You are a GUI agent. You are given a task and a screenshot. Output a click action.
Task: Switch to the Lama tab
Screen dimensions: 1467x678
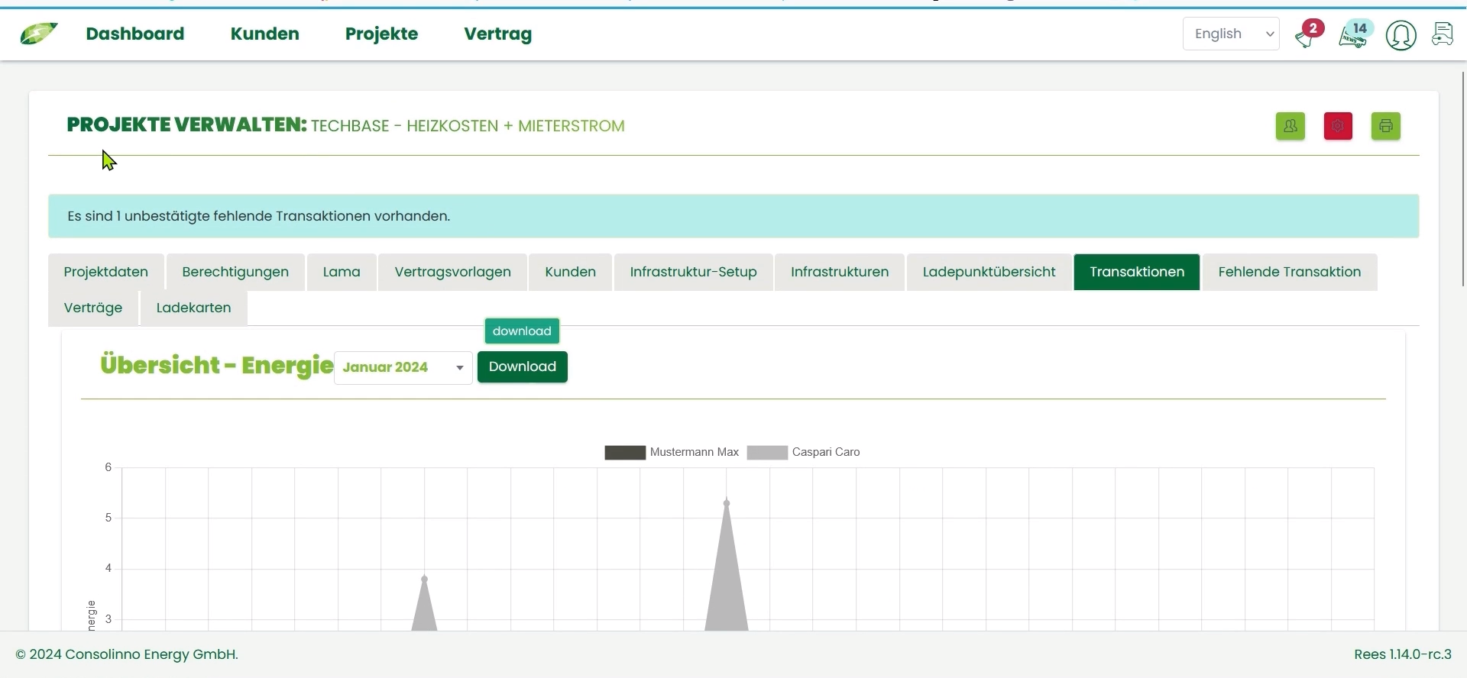point(342,272)
